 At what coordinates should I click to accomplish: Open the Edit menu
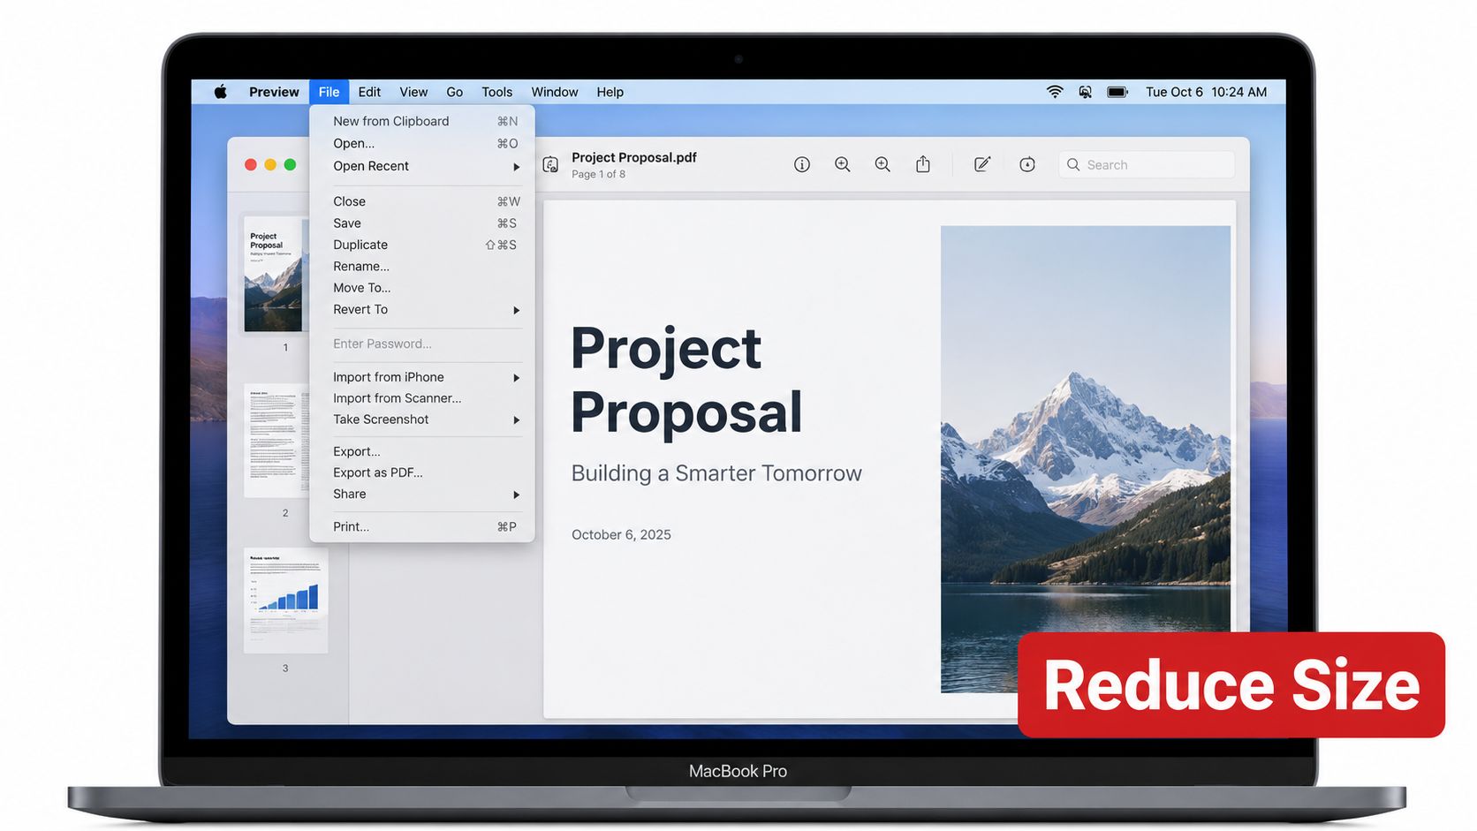coord(369,92)
